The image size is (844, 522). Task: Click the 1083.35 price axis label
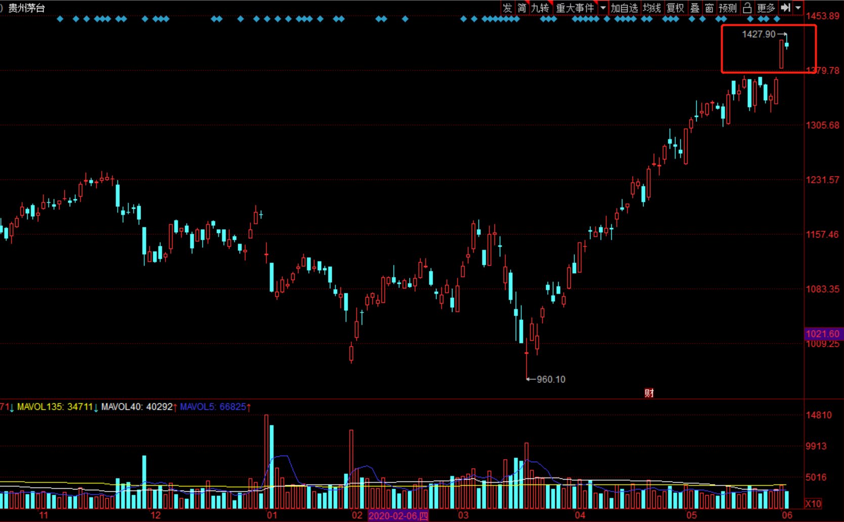pyautogui.click(x=823, y=289)
